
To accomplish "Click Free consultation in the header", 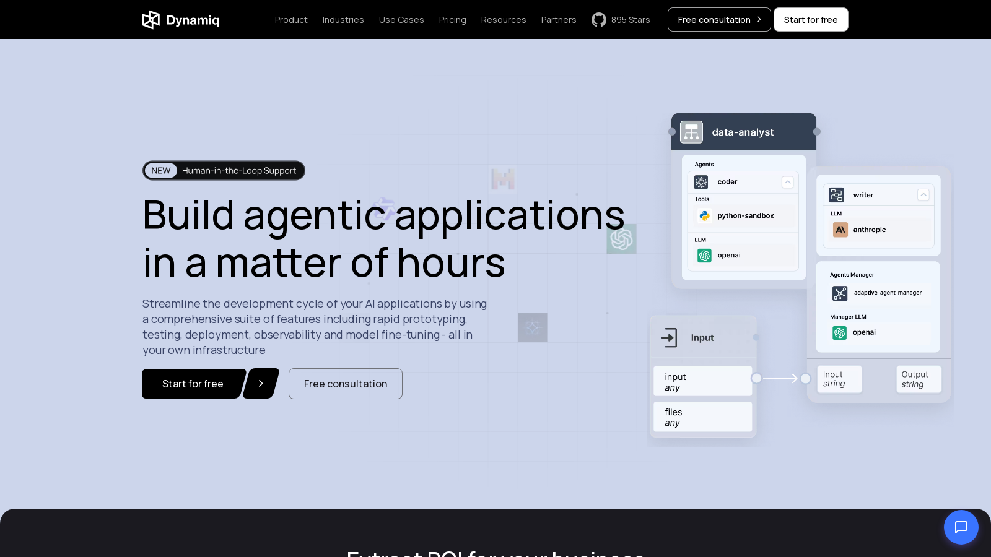I will 718,20.
